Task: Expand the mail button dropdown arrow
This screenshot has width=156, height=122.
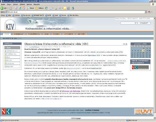Action: [x=53, y=8]
